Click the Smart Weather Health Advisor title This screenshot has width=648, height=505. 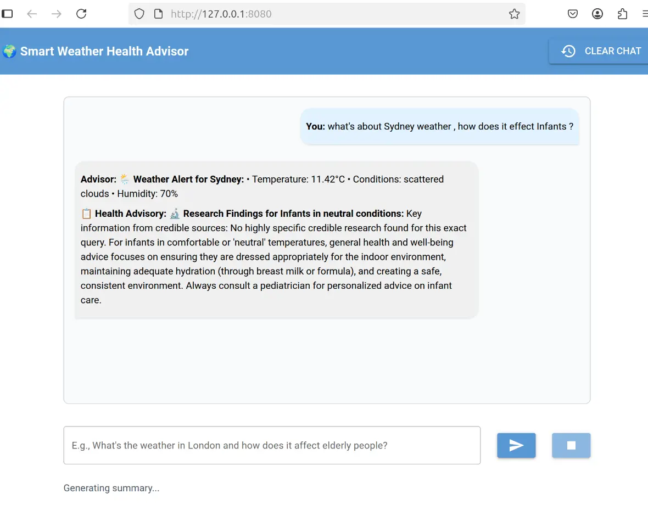(104, 51)
